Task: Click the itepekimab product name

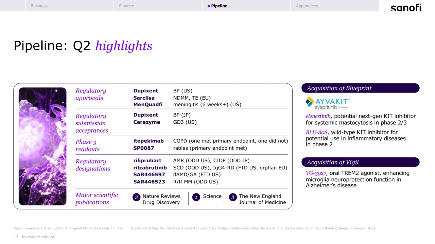Action: [149, 141]
